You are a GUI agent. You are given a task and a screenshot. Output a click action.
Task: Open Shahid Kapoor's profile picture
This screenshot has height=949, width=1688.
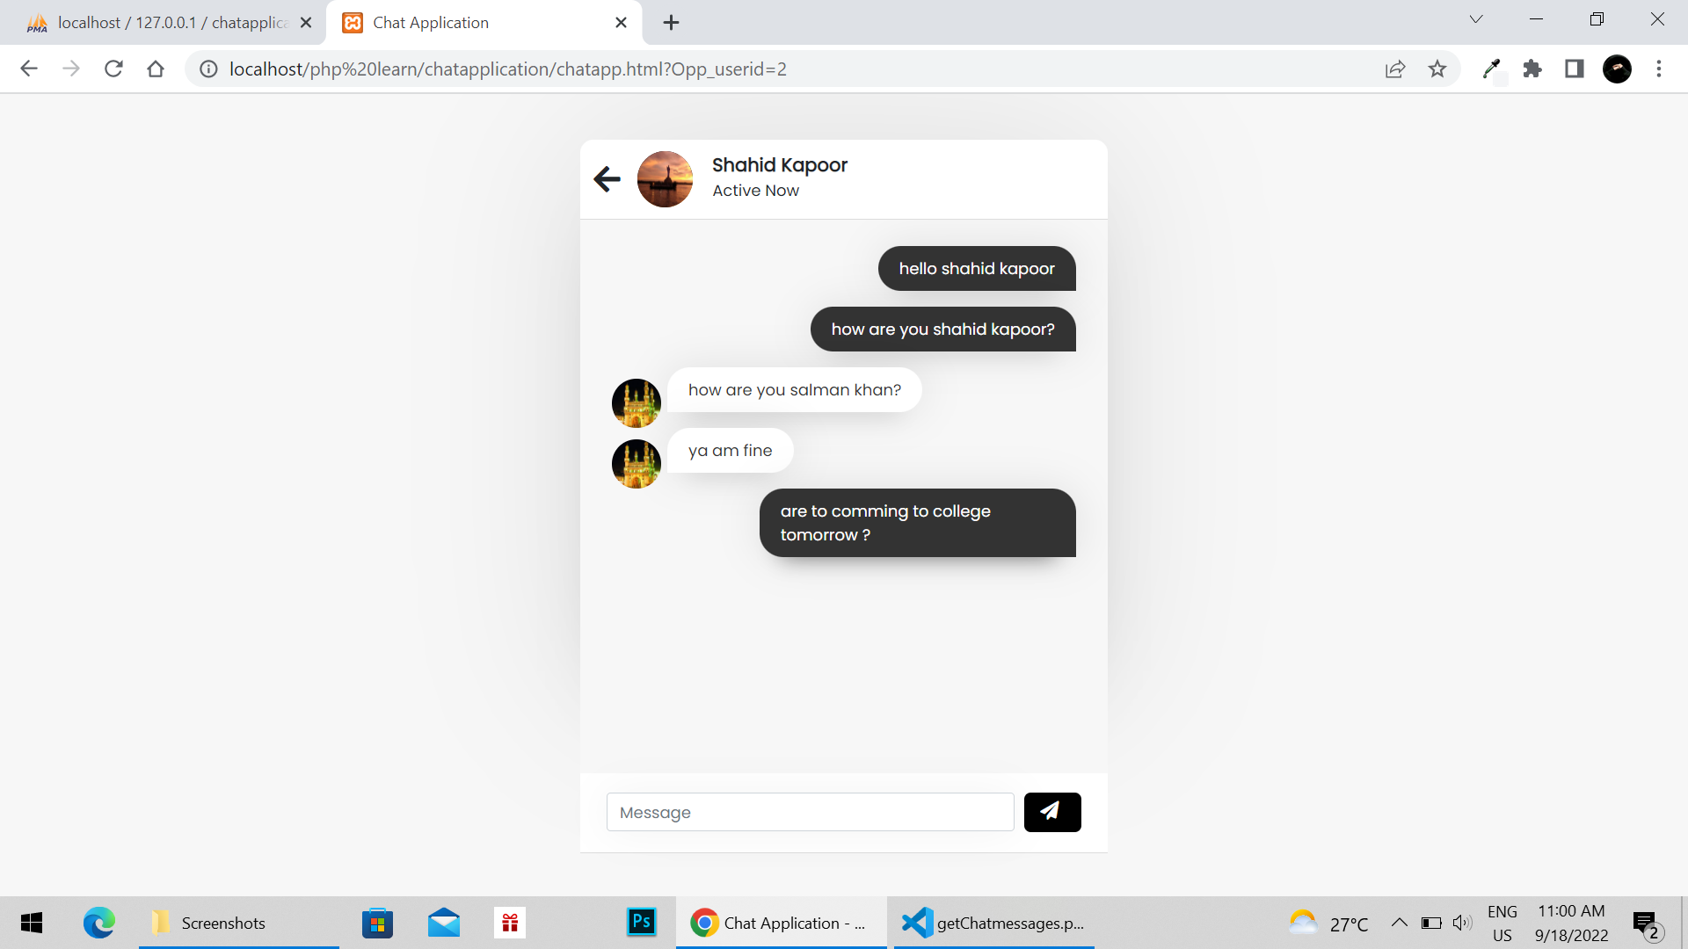[665, 179]
